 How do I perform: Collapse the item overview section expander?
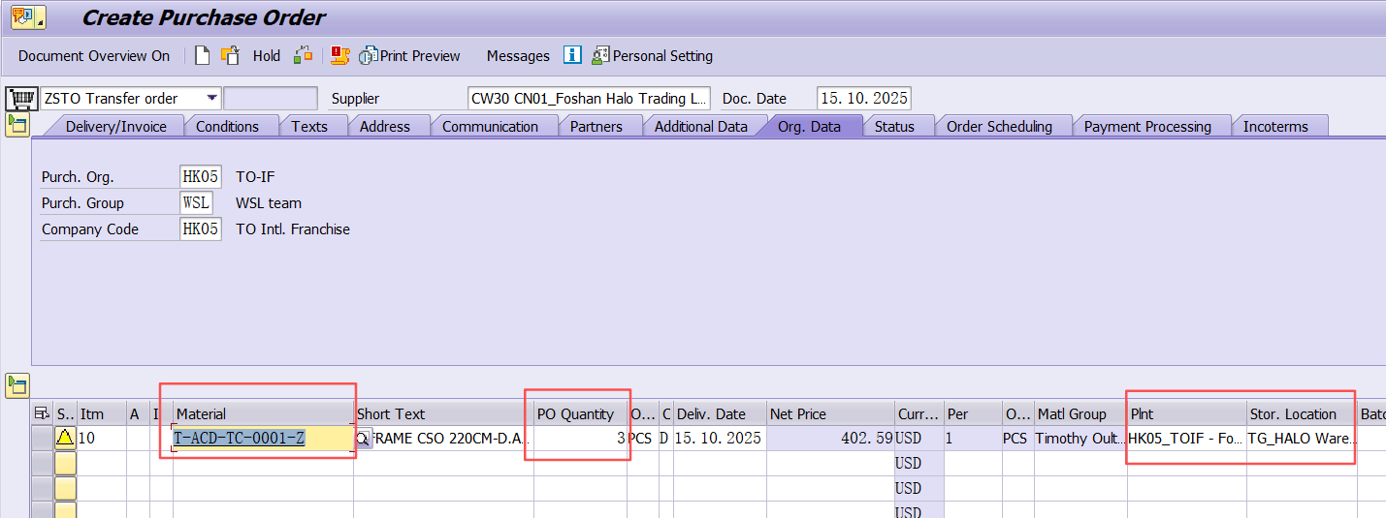[x=17, y=383]
